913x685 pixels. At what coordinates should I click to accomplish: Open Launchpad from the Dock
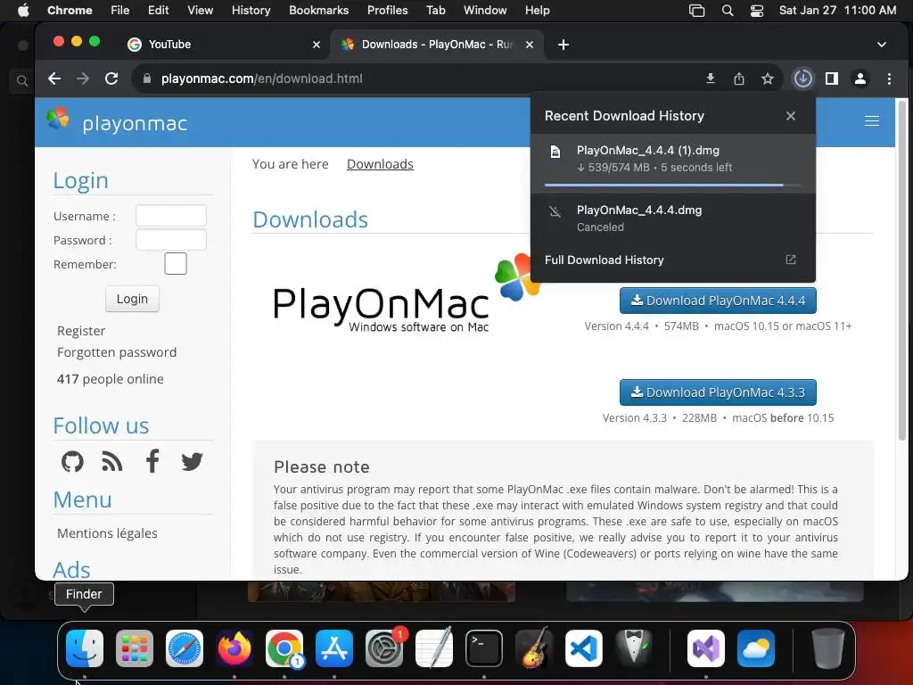pyautogui.click(x=135, y=648)
